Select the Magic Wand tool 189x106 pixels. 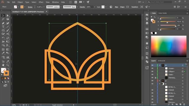click(x=3, y=19)
